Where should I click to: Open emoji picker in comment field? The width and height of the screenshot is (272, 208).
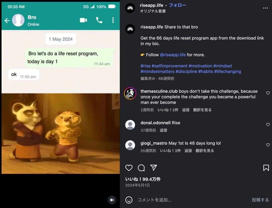click(129, 200)
